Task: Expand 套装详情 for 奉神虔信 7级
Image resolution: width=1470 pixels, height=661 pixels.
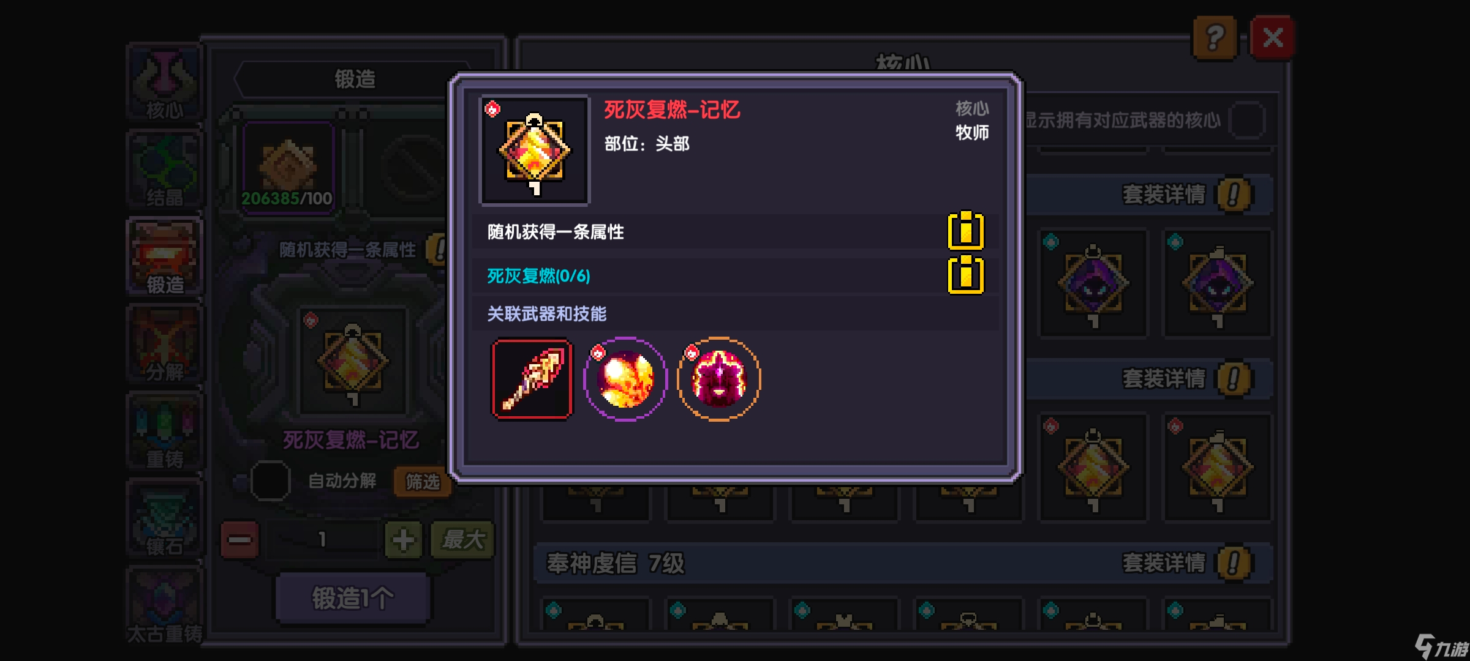Action: tap(1234, 563)
